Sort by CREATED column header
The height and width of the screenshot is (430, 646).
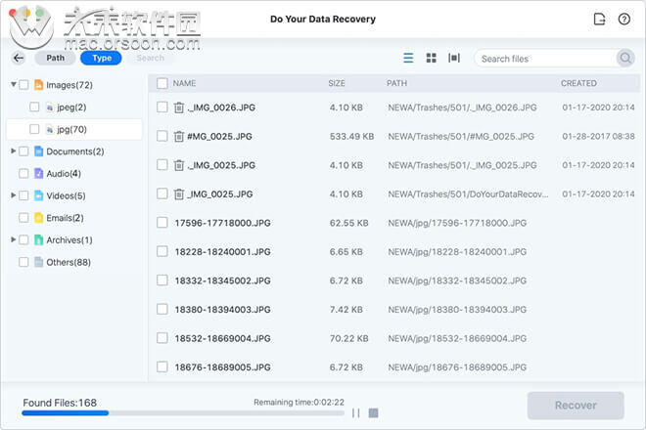pos(578,83)
